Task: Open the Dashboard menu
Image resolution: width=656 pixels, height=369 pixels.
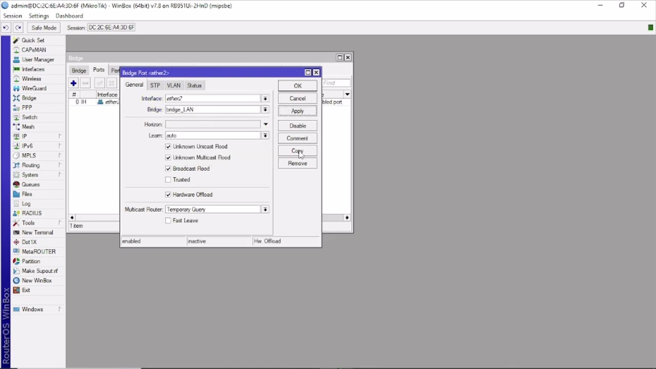Action: coord(69,16)
